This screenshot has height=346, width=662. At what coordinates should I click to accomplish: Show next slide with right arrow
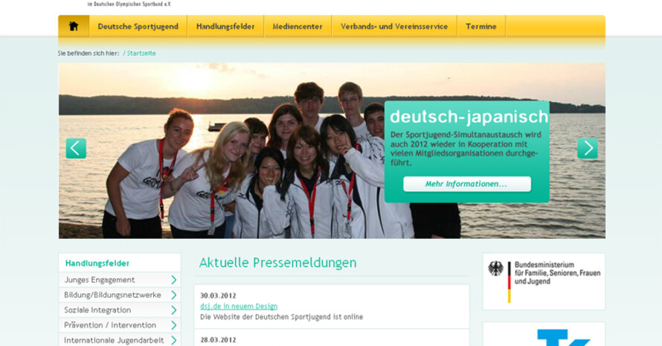(588, 148)
